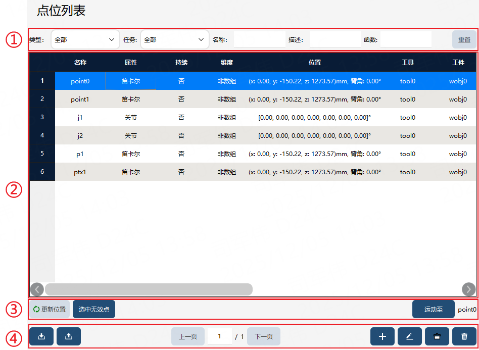Screen dimensions: 479x350
Task: Open the 任务 dropdown
Action: click(x=175, y=39)
